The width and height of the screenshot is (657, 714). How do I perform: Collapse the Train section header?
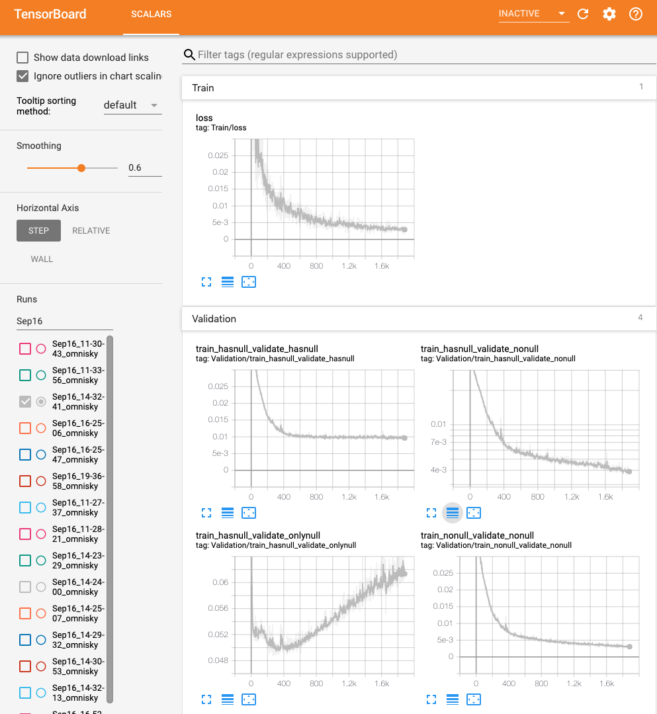[x=419, y=88]
